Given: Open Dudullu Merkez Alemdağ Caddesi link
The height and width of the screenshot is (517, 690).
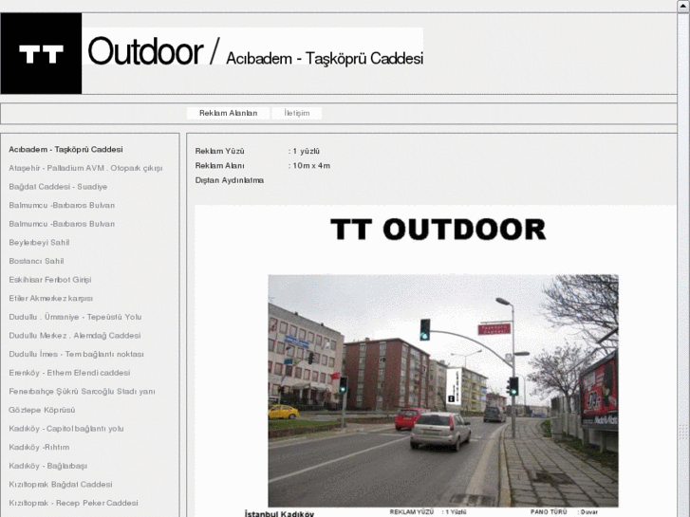Looking at the screenshot, I should (x=75, y=335).
